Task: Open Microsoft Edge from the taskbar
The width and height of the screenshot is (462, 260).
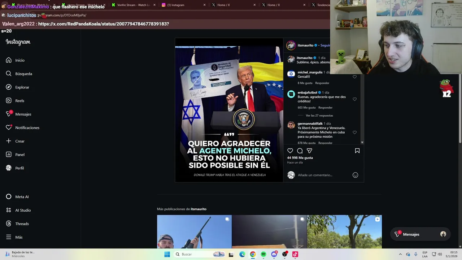Action: tap(242, 254)
